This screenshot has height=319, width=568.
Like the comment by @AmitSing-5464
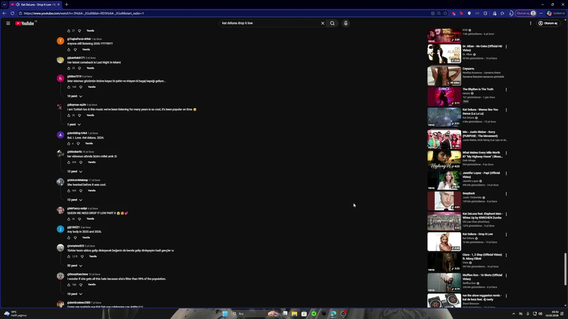69,144
